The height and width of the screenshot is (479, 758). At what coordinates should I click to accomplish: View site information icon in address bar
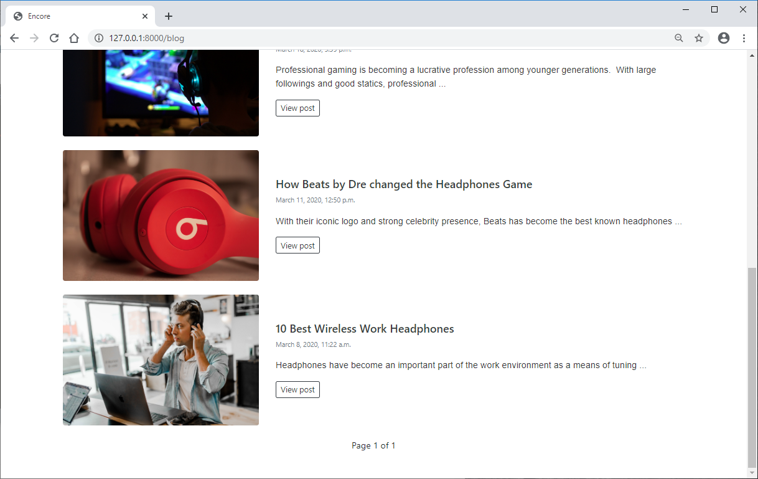click(98, 38)
